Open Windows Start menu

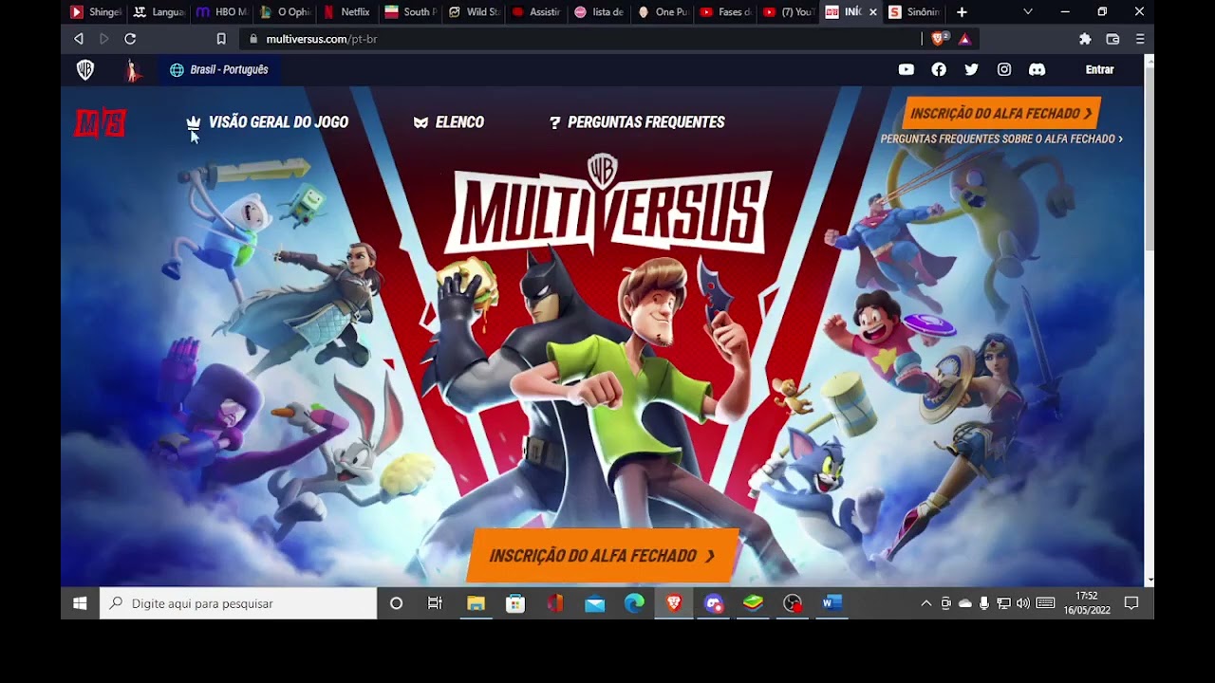80,603
